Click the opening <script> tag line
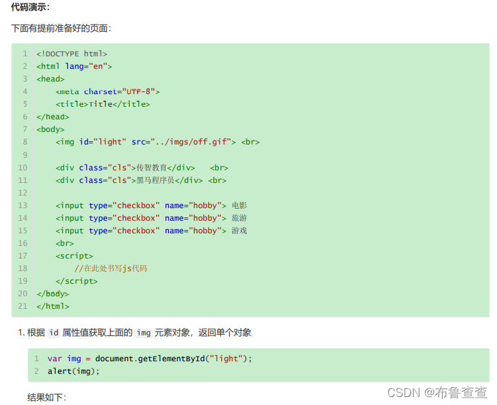 [74, 256]
